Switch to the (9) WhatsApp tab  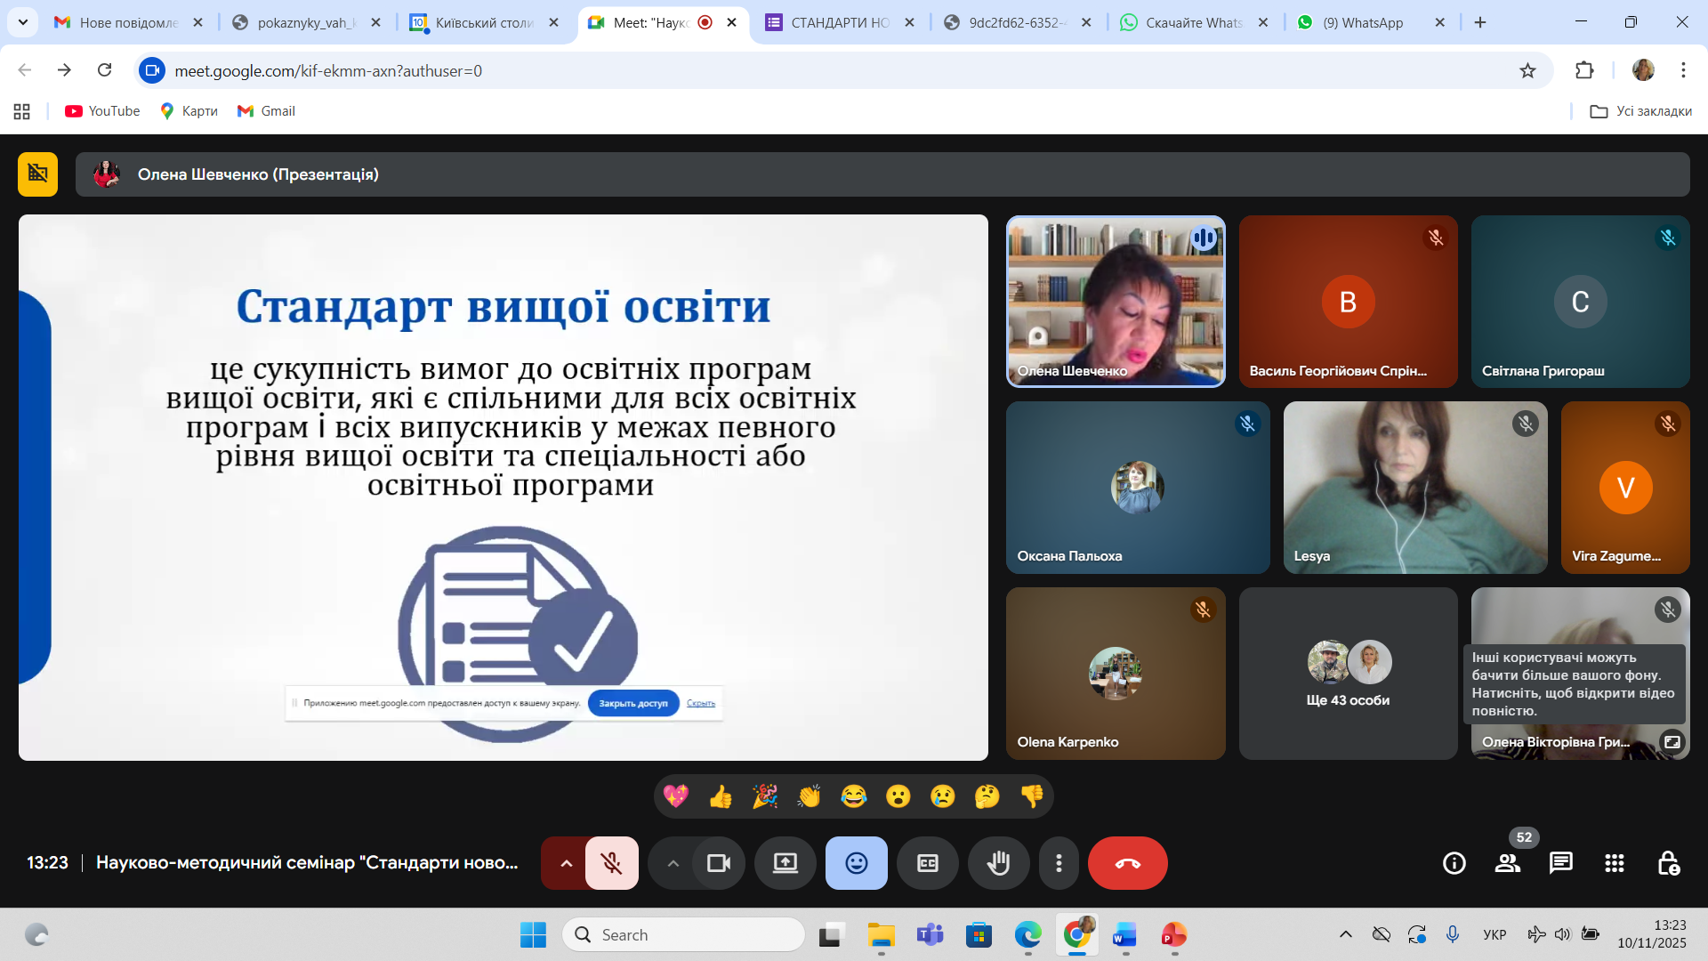[x=1362, y=22]
